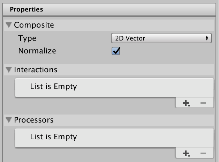Collapse the Processors foldout triangle
The width and height of the screenshot is (219, 162).
pyautogui.click(x=9, y=120)
